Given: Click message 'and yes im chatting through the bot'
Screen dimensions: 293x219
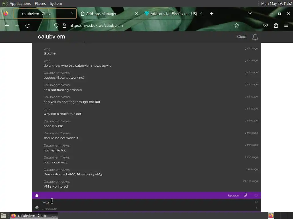Looking at the screenshot, I should coord(72,102).
